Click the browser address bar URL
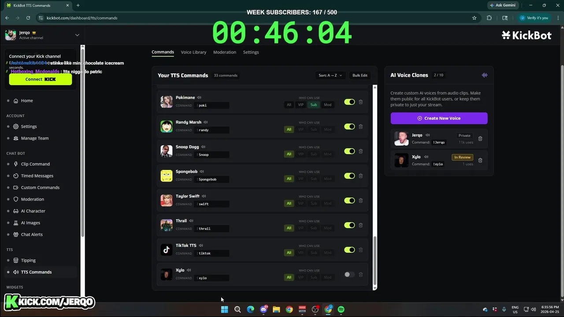 (x=82, y=18)
